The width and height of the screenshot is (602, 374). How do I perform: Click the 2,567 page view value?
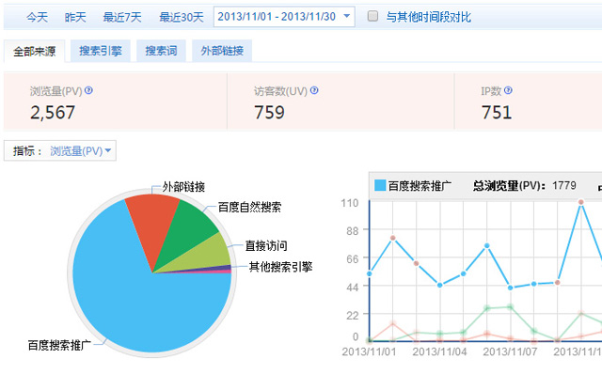53,113
